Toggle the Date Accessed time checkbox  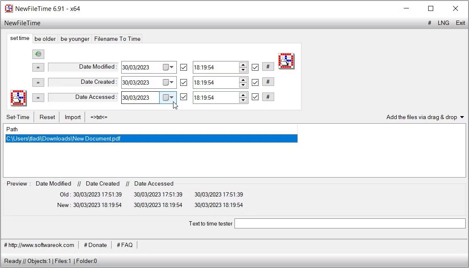click(255, 97)
